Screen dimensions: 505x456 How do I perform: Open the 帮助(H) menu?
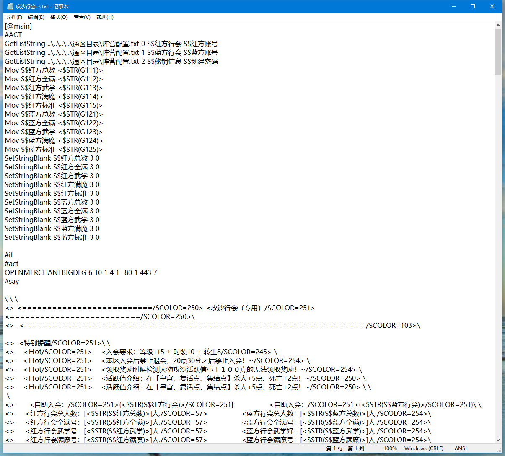[105, 17]
